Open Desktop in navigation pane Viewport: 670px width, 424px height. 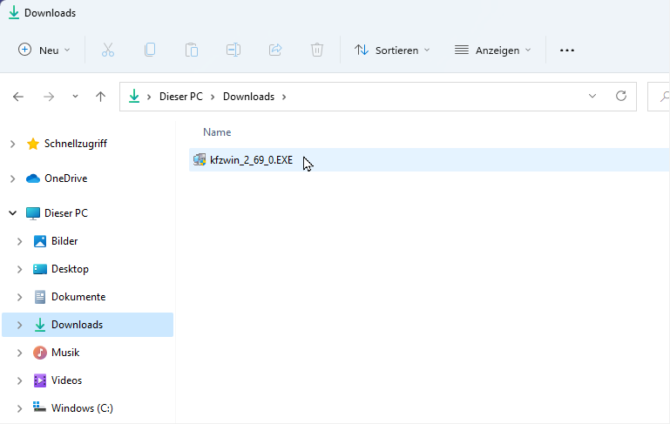(70, 268)
